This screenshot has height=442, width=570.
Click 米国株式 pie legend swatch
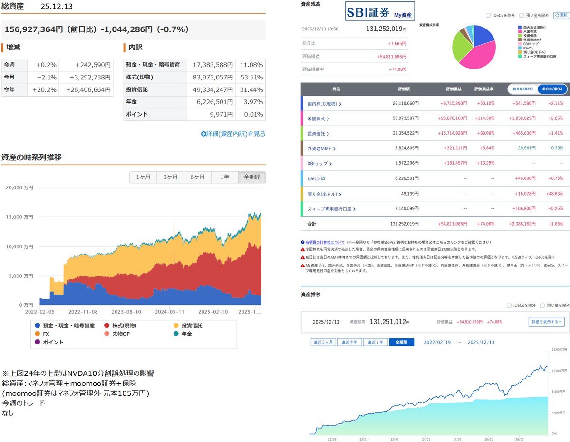coord(520,32)
